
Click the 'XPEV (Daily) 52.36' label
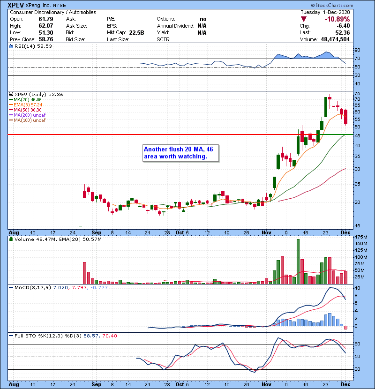pyautogui.click(x=39, y=95)
